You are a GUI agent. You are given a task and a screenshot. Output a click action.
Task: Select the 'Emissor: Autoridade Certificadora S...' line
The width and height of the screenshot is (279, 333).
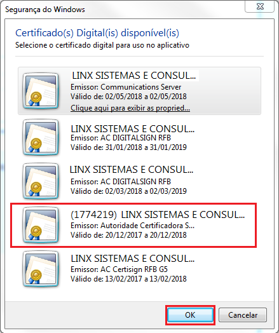tap(132, 226)
